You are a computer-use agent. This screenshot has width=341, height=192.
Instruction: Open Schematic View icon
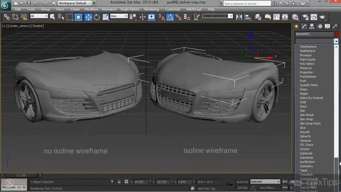coord(285,17)
